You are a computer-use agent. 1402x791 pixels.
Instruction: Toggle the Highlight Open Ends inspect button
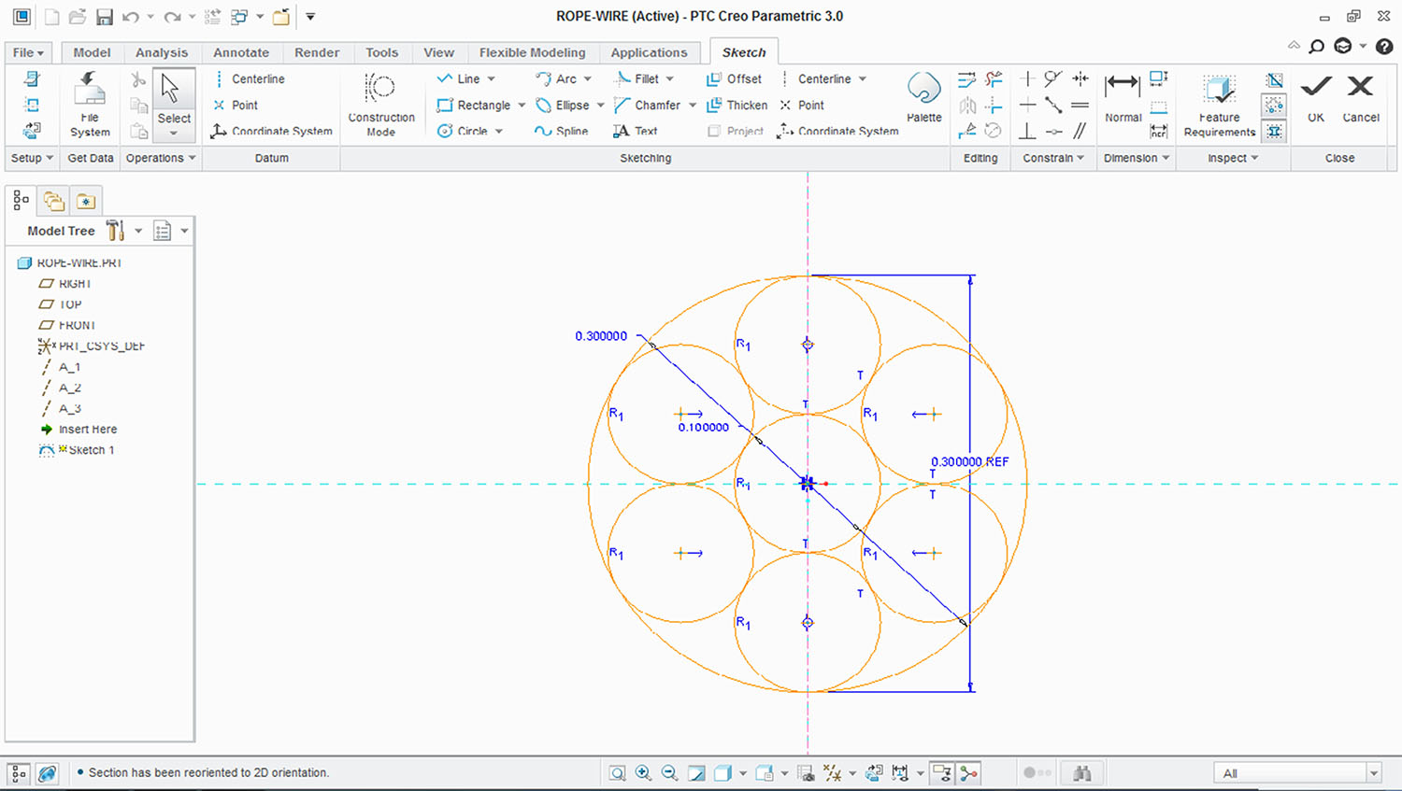[1274, 106]
